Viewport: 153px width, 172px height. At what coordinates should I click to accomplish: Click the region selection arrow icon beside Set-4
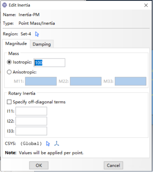pos(37,34)
